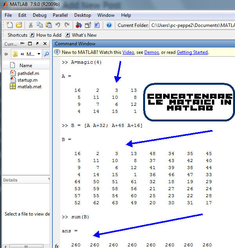Viewport: 235px width, 248px height.
Task: Click the New file icon in toolbar
Action: pyautogui.click(x=10, y=25)
